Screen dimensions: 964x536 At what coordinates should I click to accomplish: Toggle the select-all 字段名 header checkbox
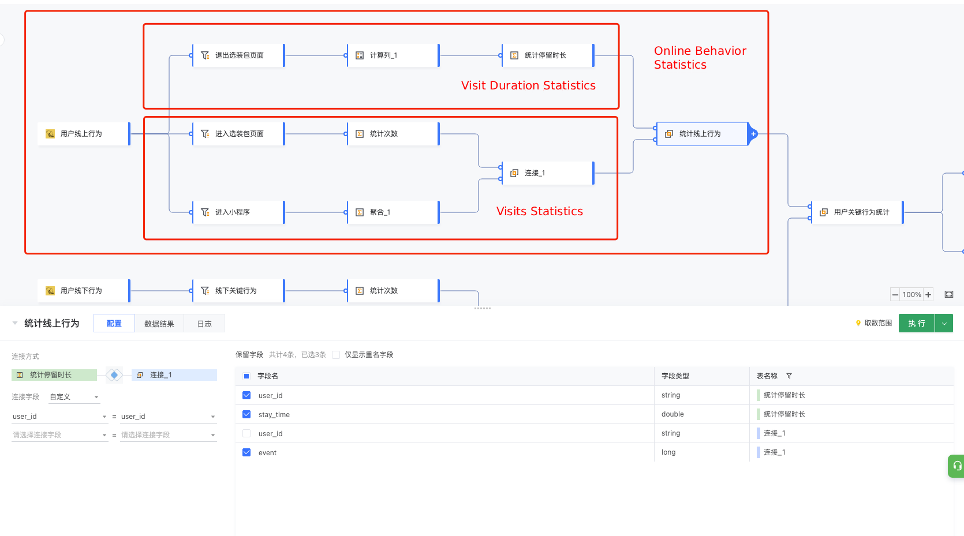(246, 376)
